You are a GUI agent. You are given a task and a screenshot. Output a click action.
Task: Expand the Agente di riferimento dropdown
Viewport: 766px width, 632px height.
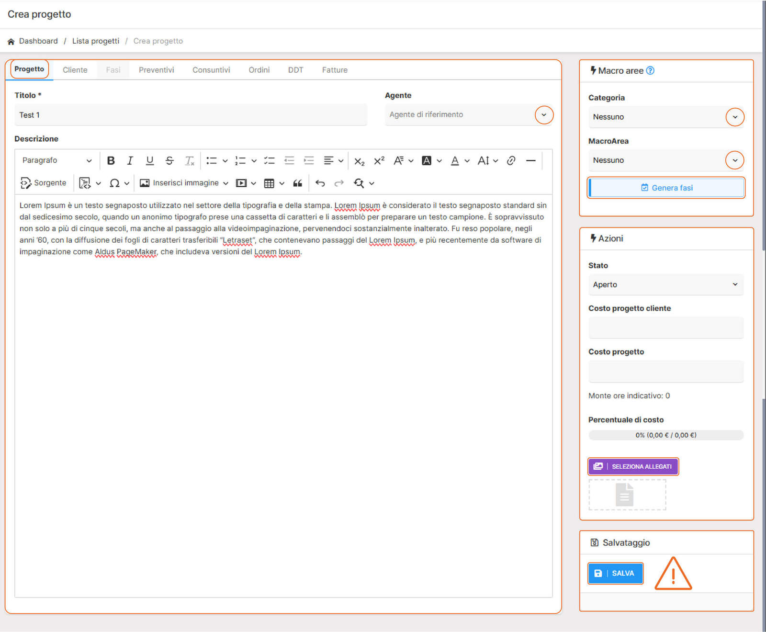click(x=543, y=115)
